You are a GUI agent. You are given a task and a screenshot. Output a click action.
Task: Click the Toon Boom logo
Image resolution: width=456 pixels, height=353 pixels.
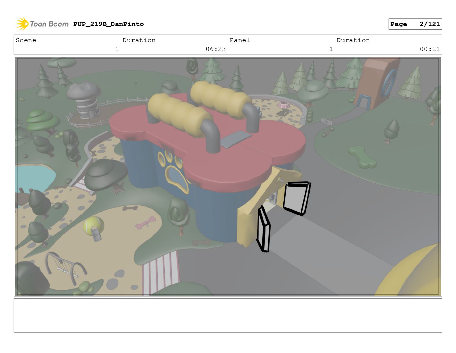42,24
